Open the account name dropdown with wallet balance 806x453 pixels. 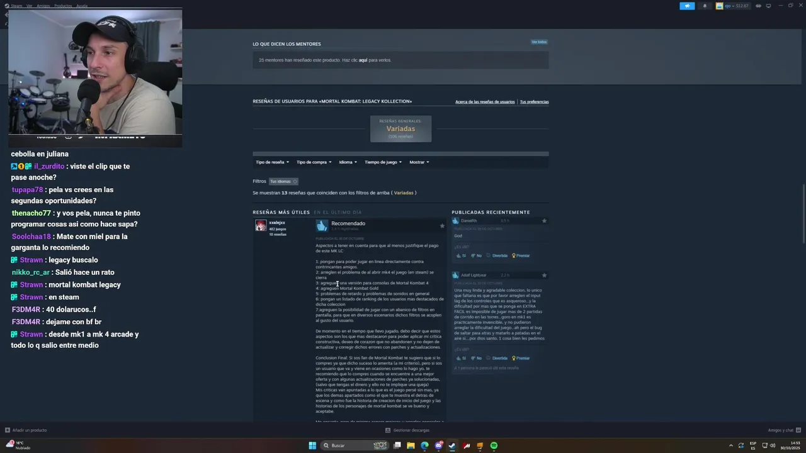pos(736,6)
